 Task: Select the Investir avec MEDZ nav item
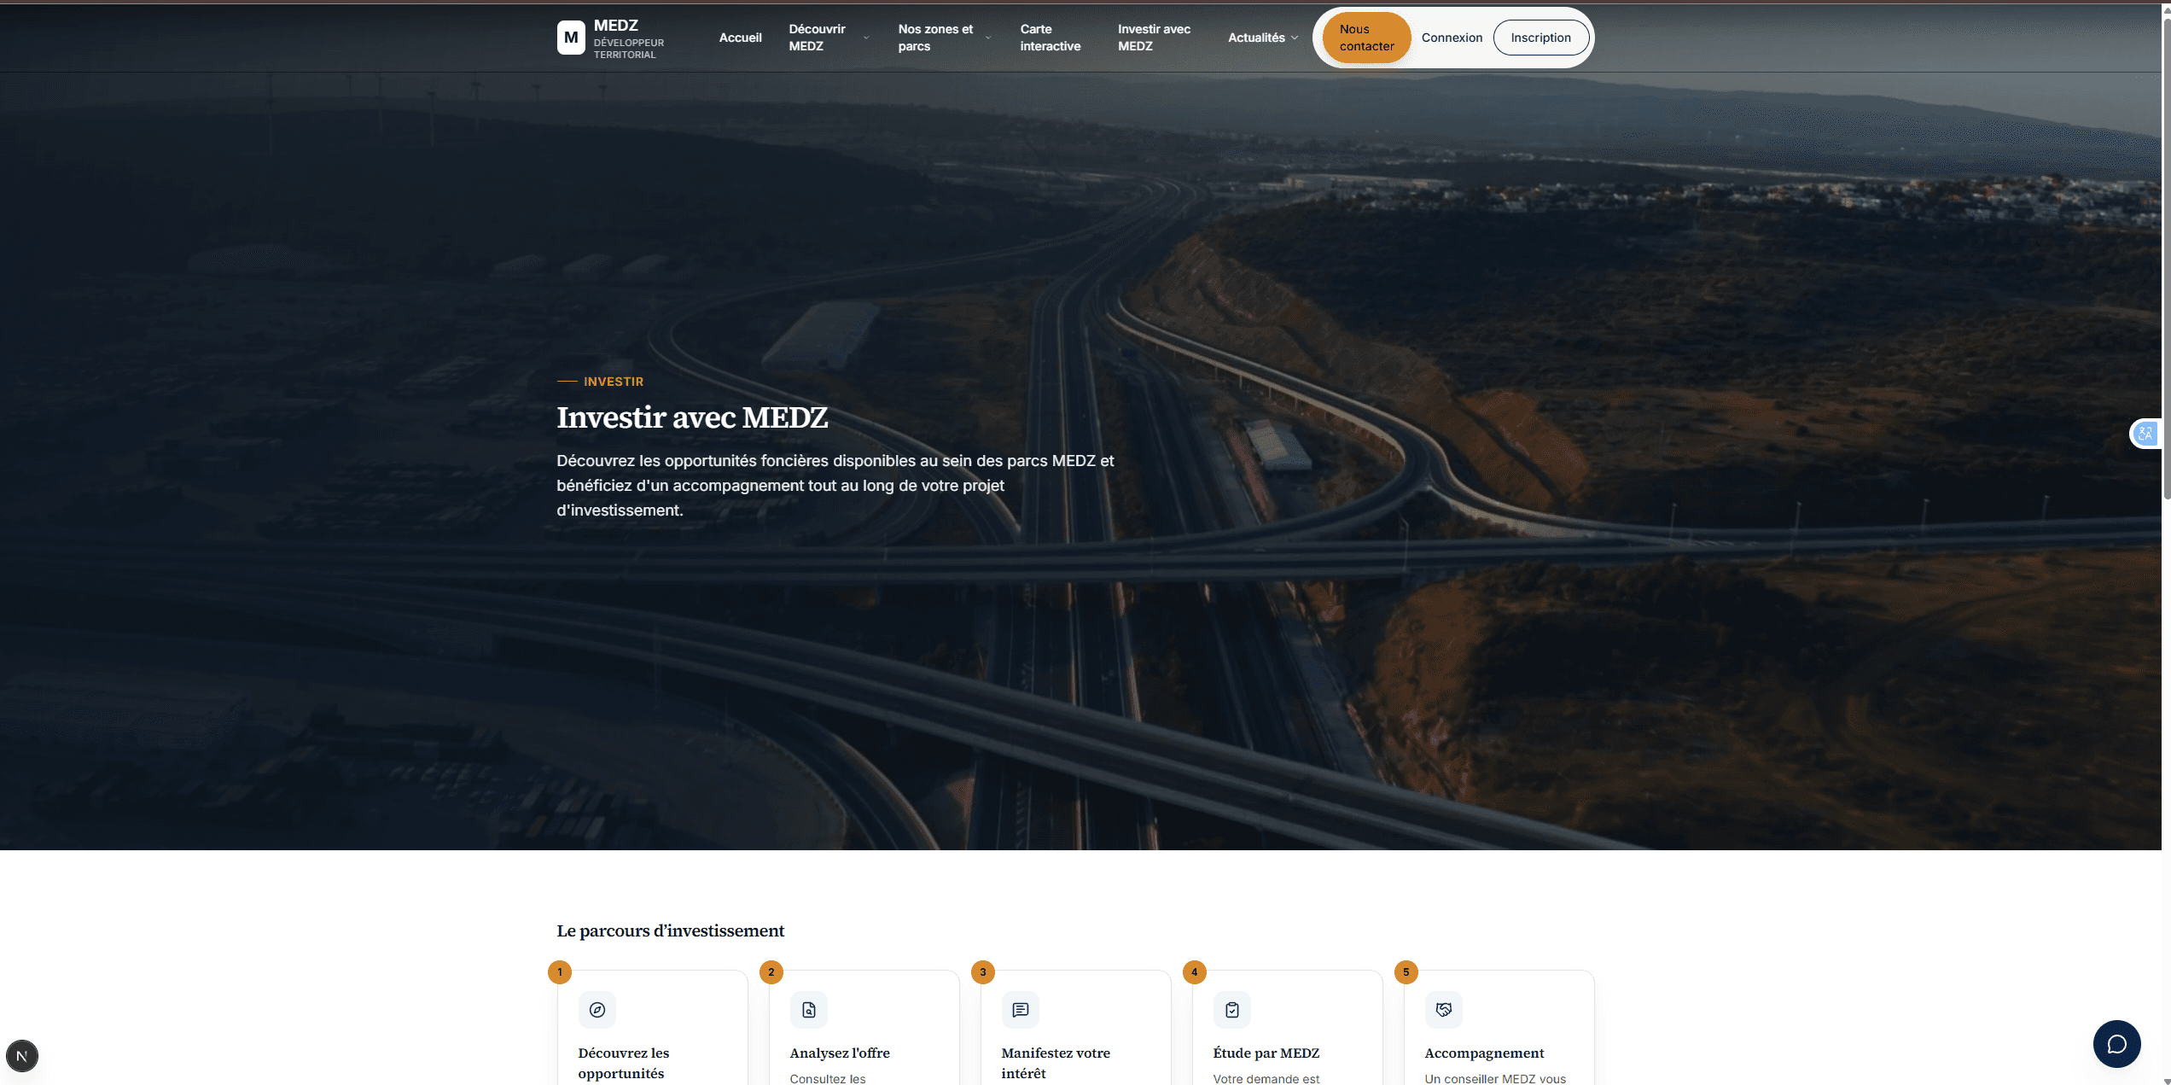pos(1154,38)
